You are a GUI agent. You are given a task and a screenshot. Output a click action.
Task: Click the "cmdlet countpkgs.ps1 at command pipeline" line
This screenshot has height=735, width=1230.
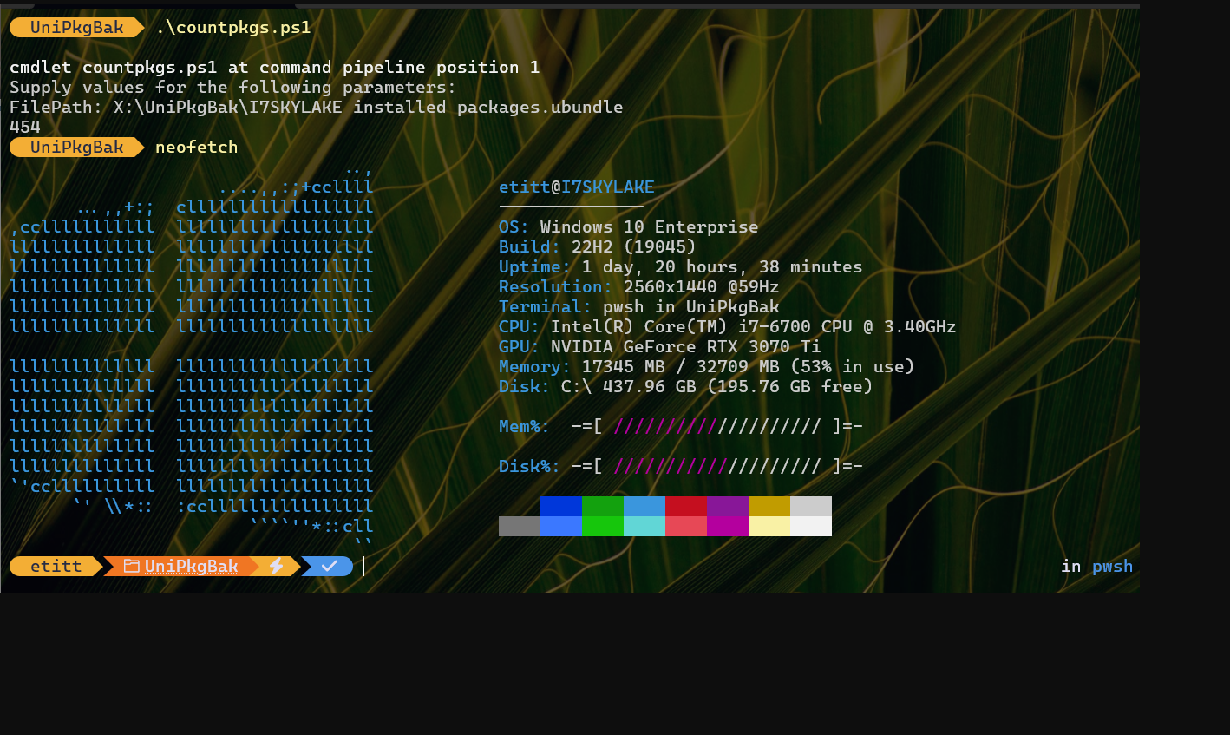click(x=275, y=68)
